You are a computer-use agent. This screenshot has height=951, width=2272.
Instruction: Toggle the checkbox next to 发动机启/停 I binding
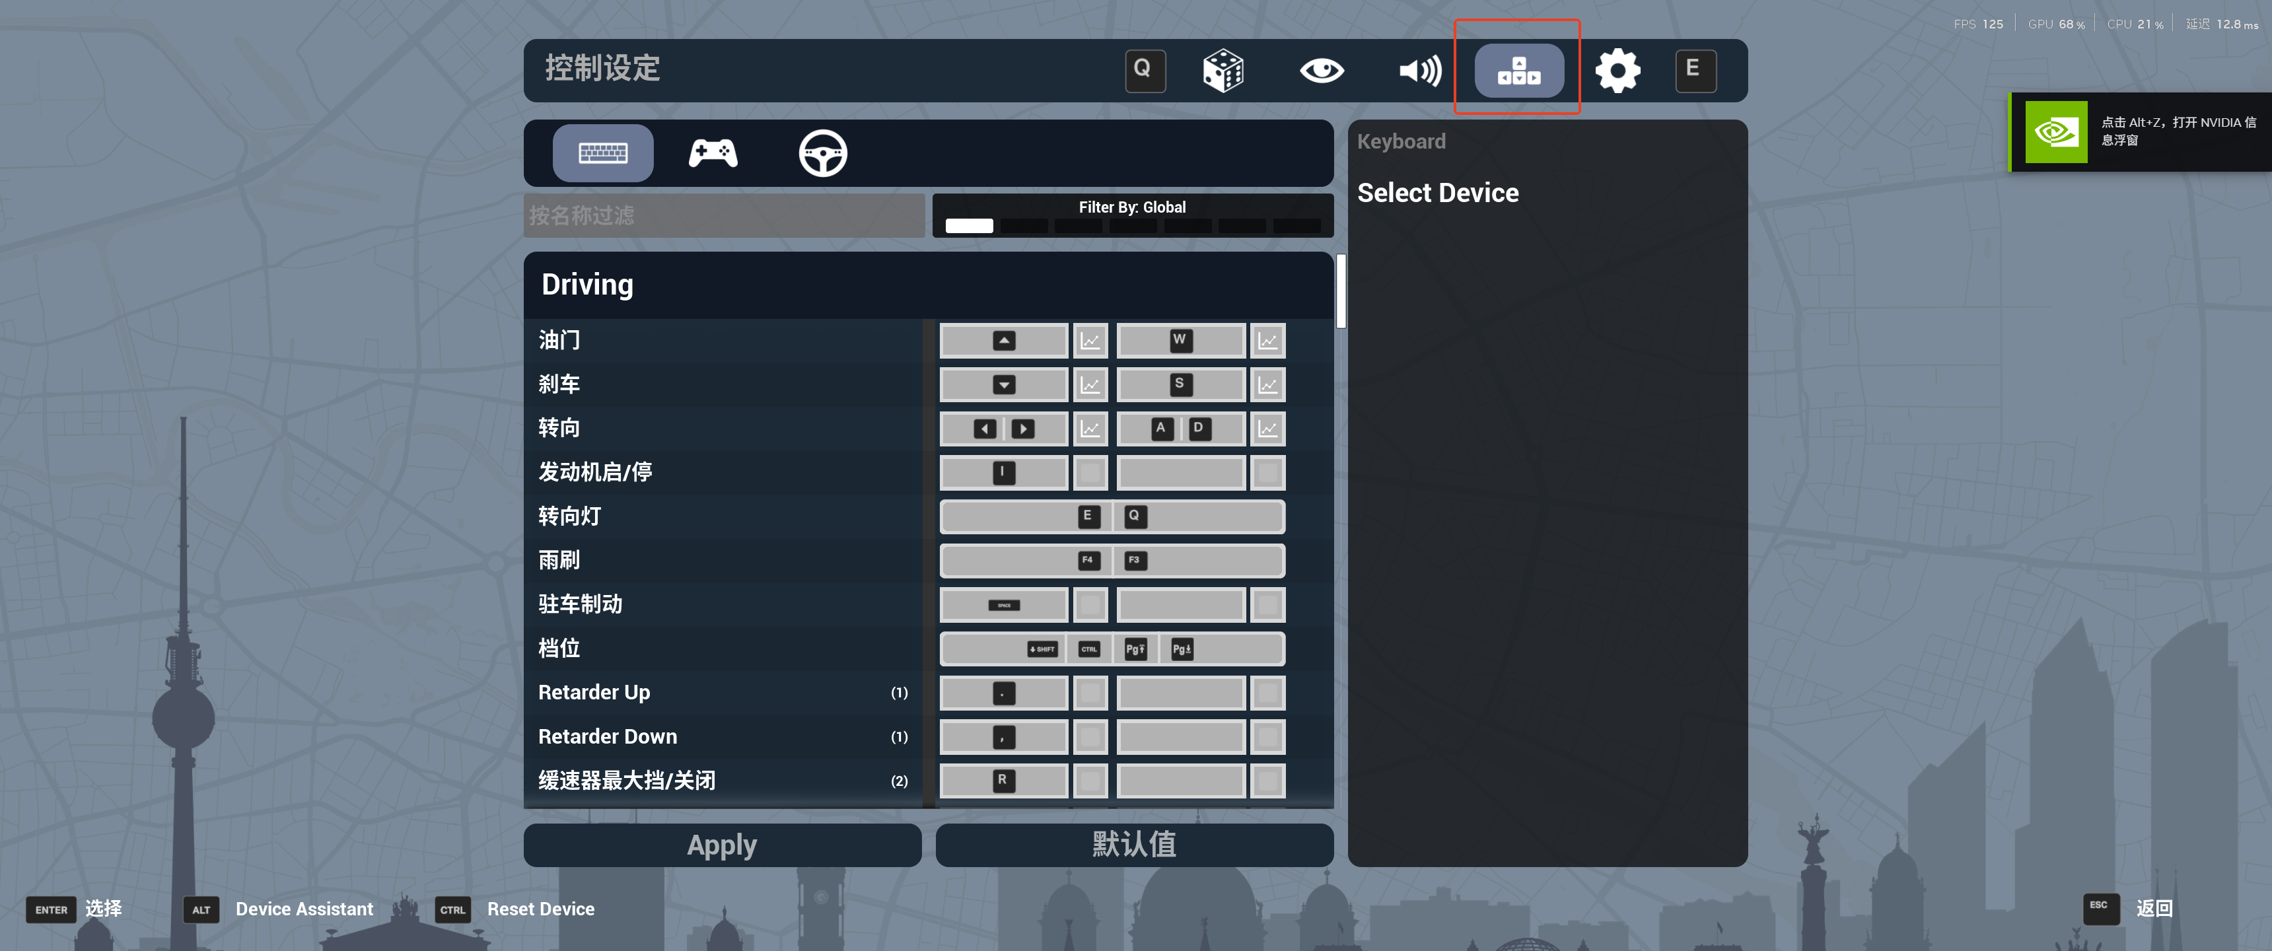(1090, 474)
